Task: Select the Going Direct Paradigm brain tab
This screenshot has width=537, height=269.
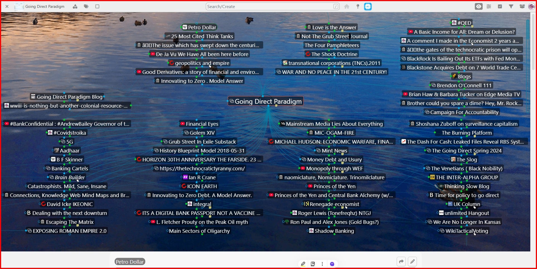Action: coord(39,6)
